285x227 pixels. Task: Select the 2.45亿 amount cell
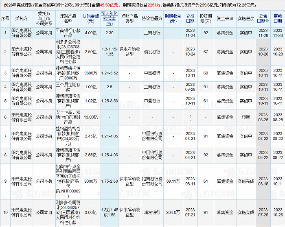[x=91, y=136]
